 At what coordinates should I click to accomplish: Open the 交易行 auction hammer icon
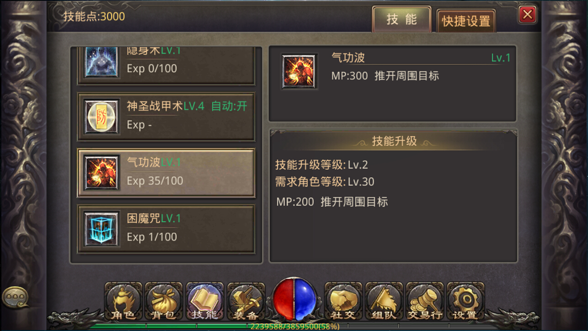(x=425, y=301)
